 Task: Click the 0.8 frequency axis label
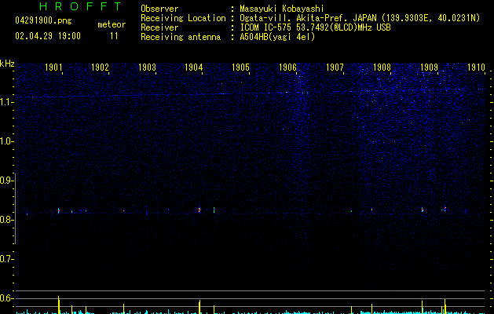6,220
